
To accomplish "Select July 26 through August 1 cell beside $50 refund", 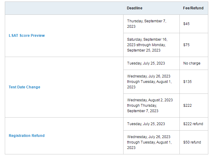I will 151,142.
